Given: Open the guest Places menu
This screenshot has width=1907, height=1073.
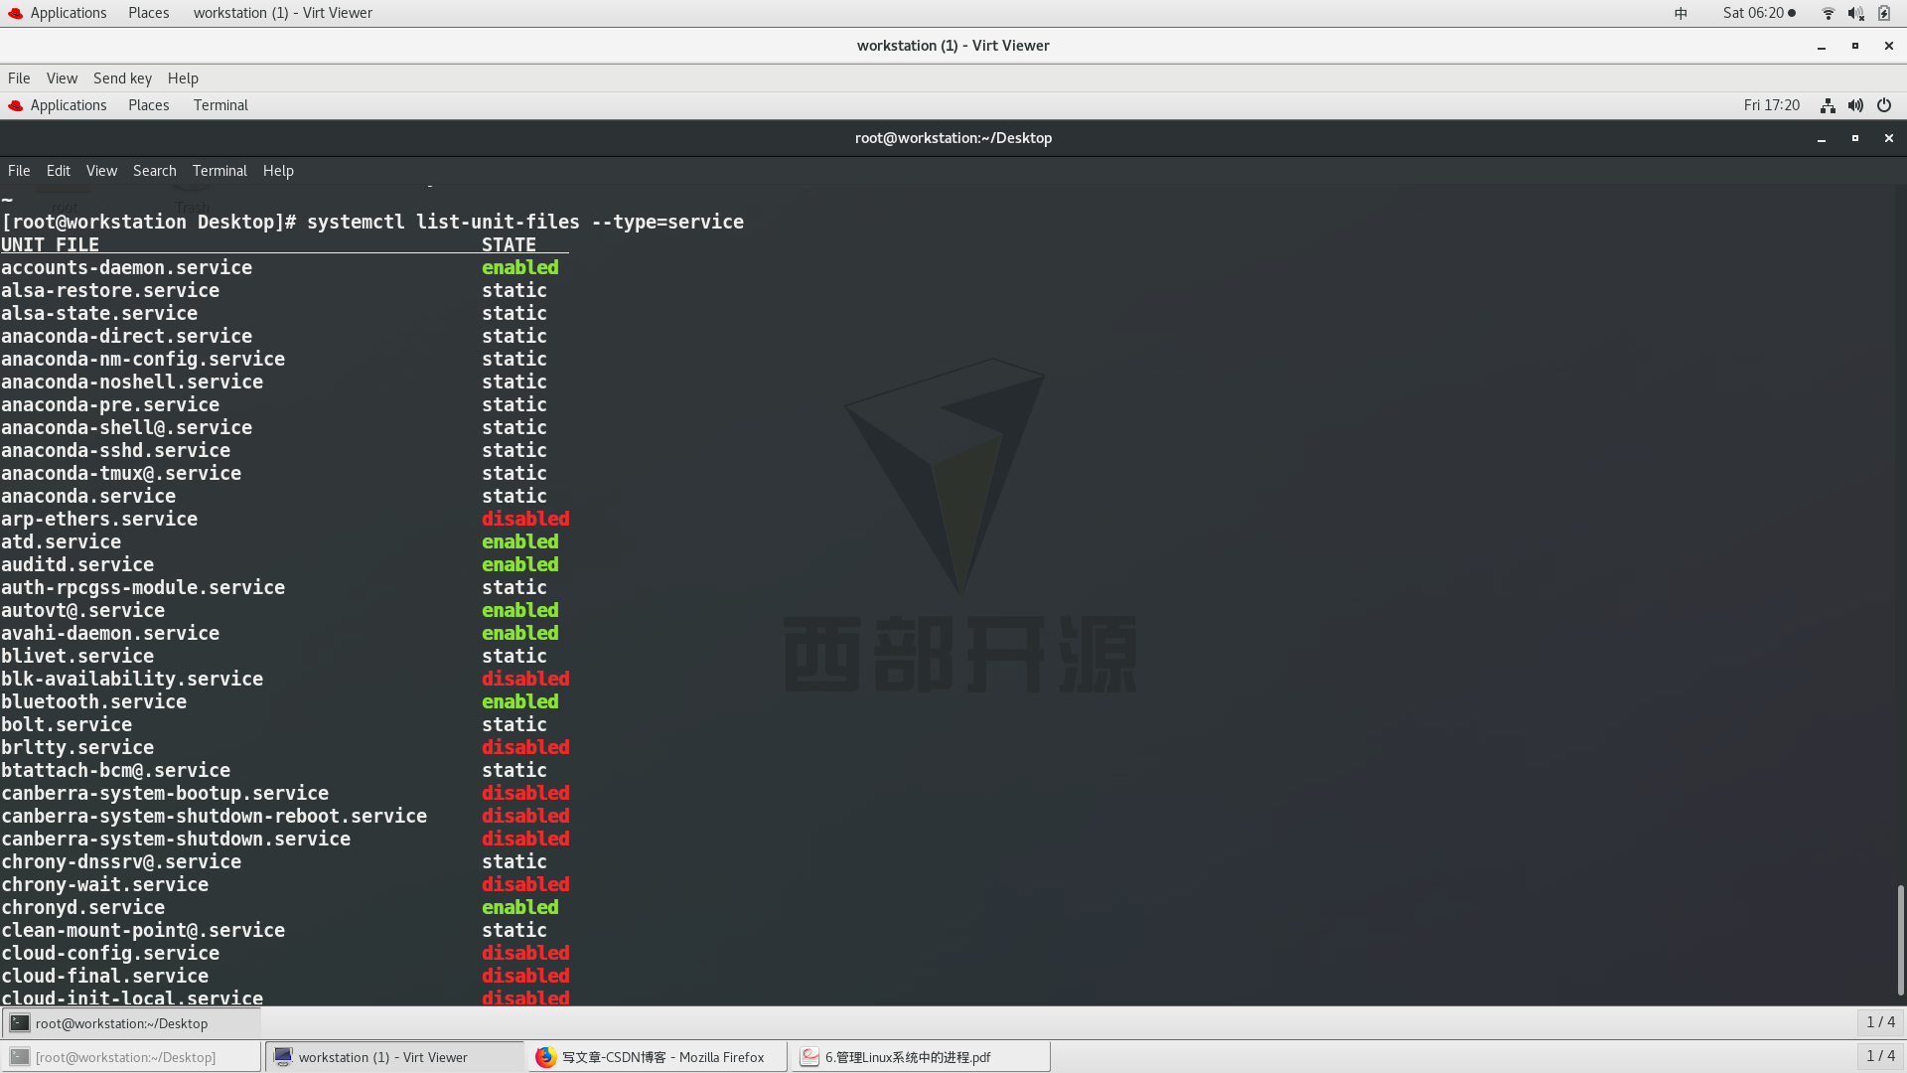Looking at the screenshot, I should coord(148,105).
